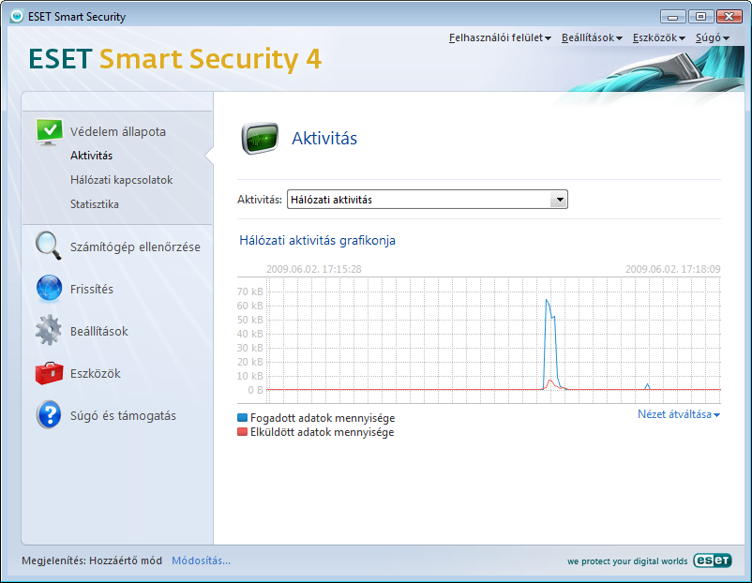Click the gear icon for Beállítások
The width and height of the screenshot is (752, 583).
[49, 330]
